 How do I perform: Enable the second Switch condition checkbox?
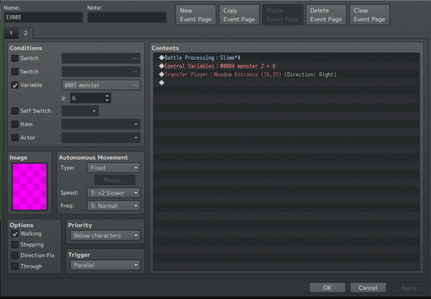(15, 72)
